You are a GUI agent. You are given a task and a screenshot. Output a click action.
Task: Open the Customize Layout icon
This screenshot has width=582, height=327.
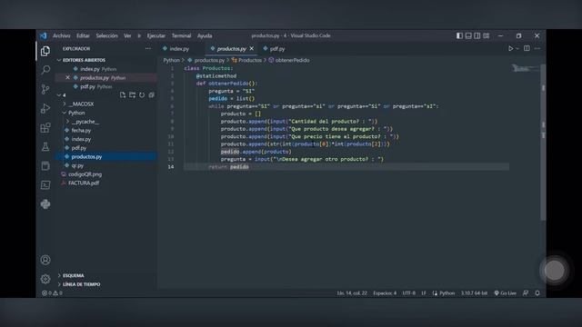tap(487, 35)
